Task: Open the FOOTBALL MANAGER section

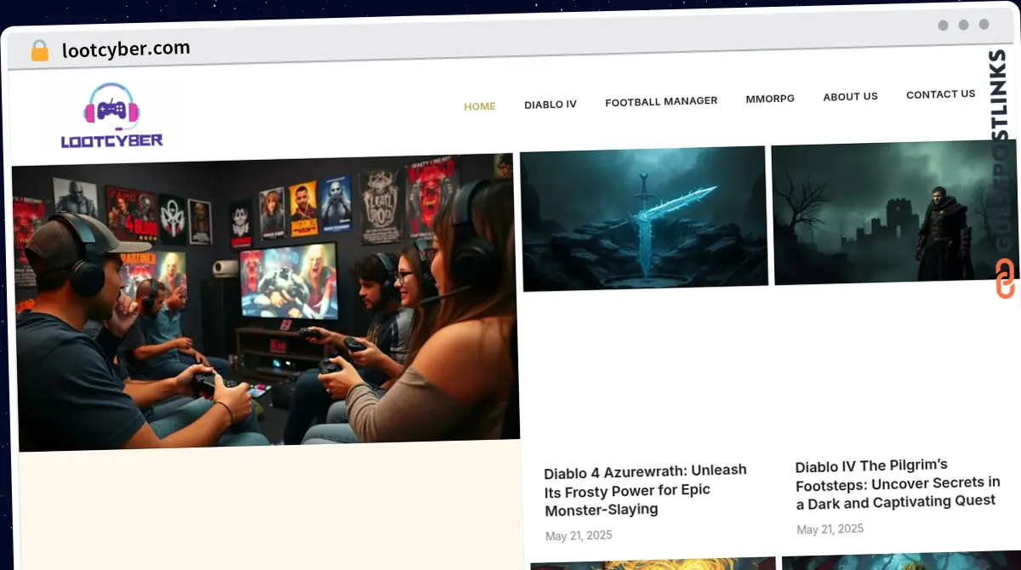Action: [661, 101]
